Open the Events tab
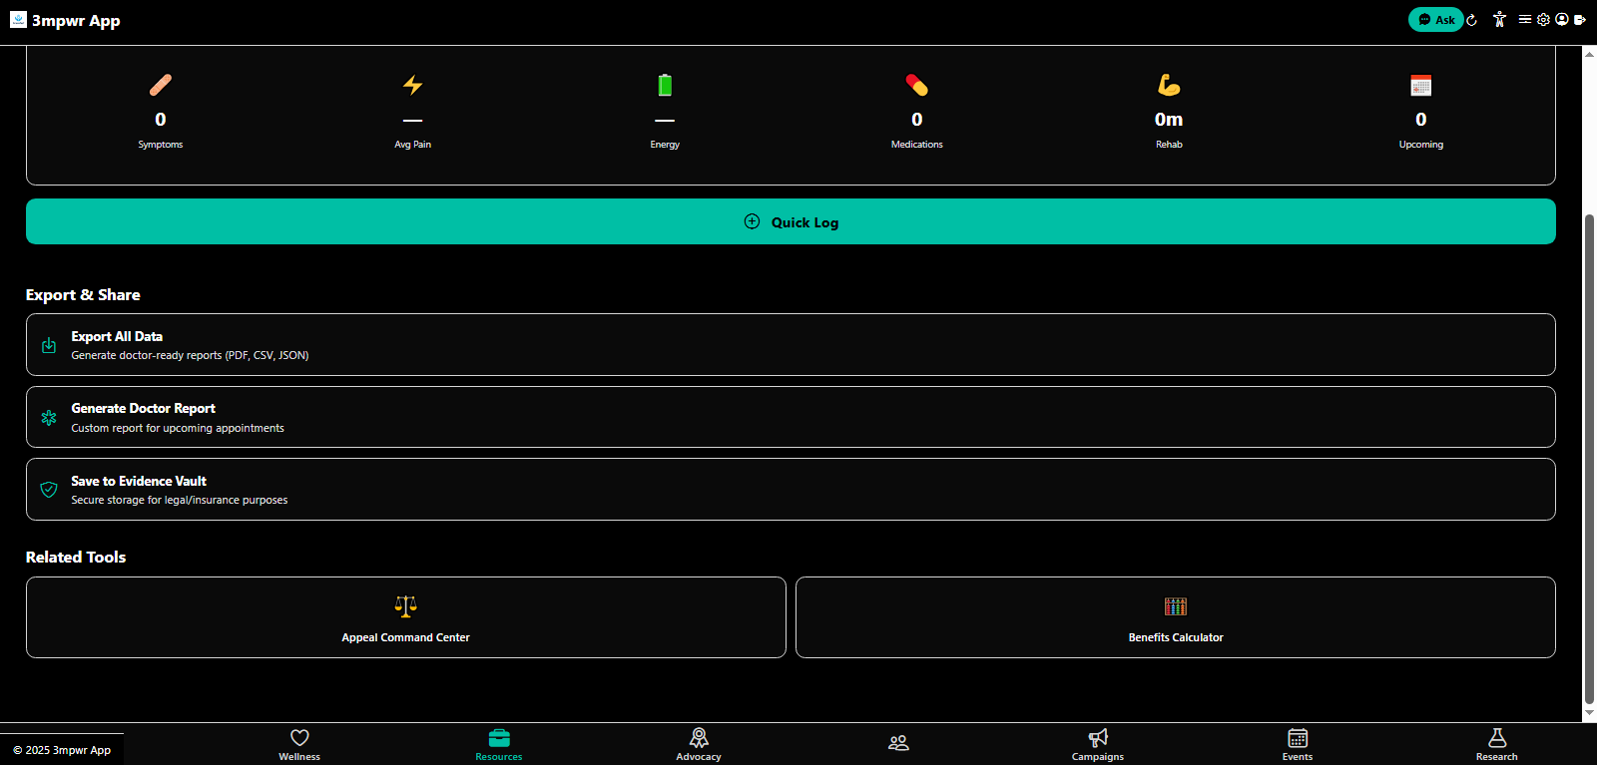The height and width of the screenshot is (765, 1597). point(1298,744)
